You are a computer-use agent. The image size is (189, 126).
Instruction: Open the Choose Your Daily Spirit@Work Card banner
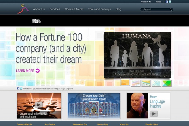[94, 106]
